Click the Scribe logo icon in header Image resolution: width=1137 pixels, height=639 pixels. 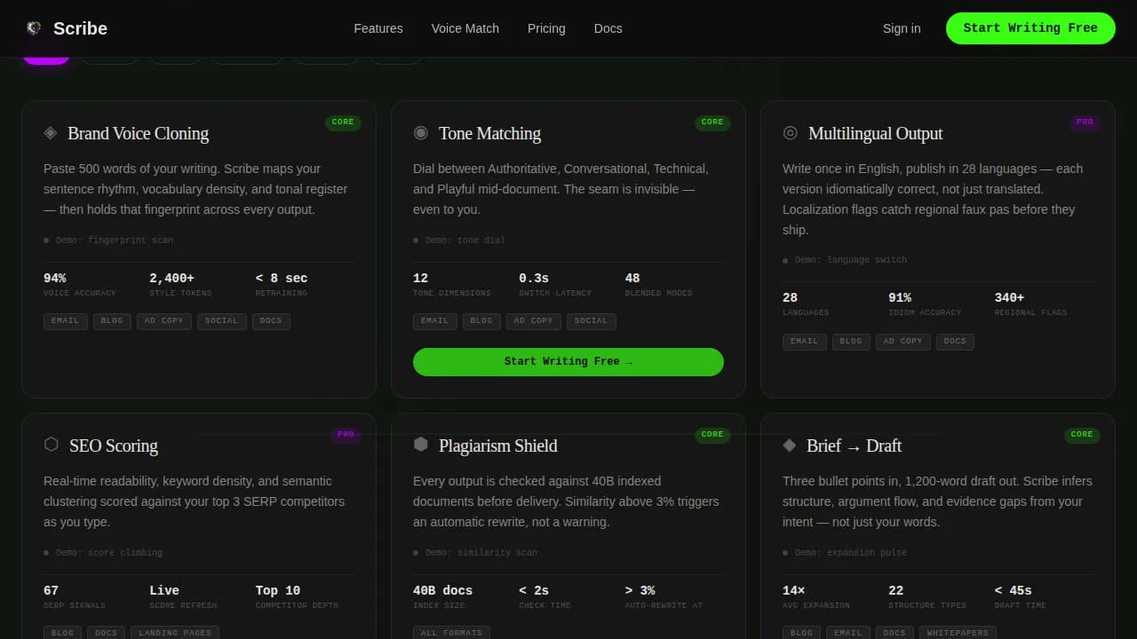[34, 28]
